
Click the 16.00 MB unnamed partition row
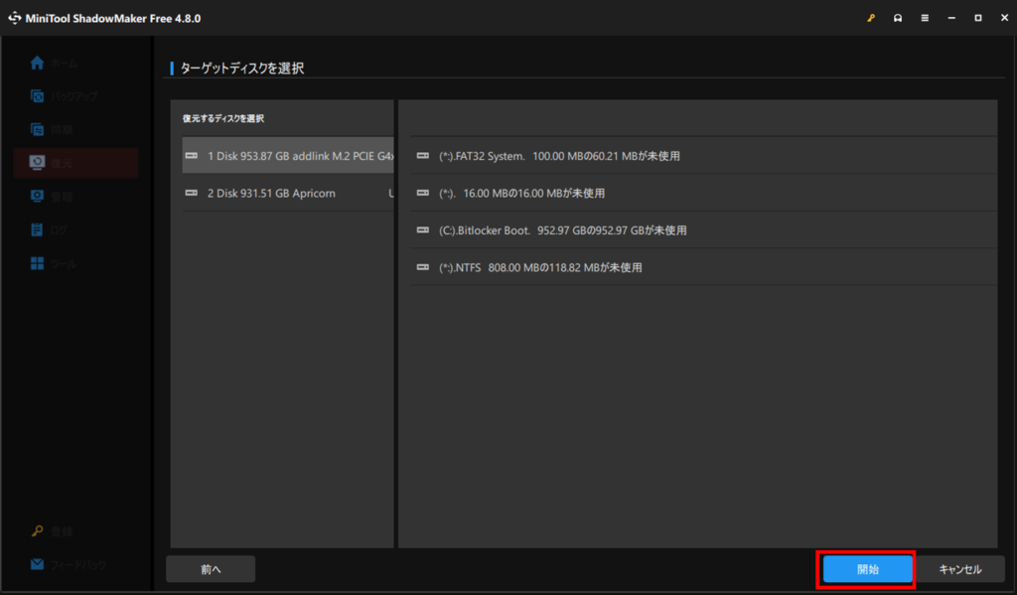(521, 194)
